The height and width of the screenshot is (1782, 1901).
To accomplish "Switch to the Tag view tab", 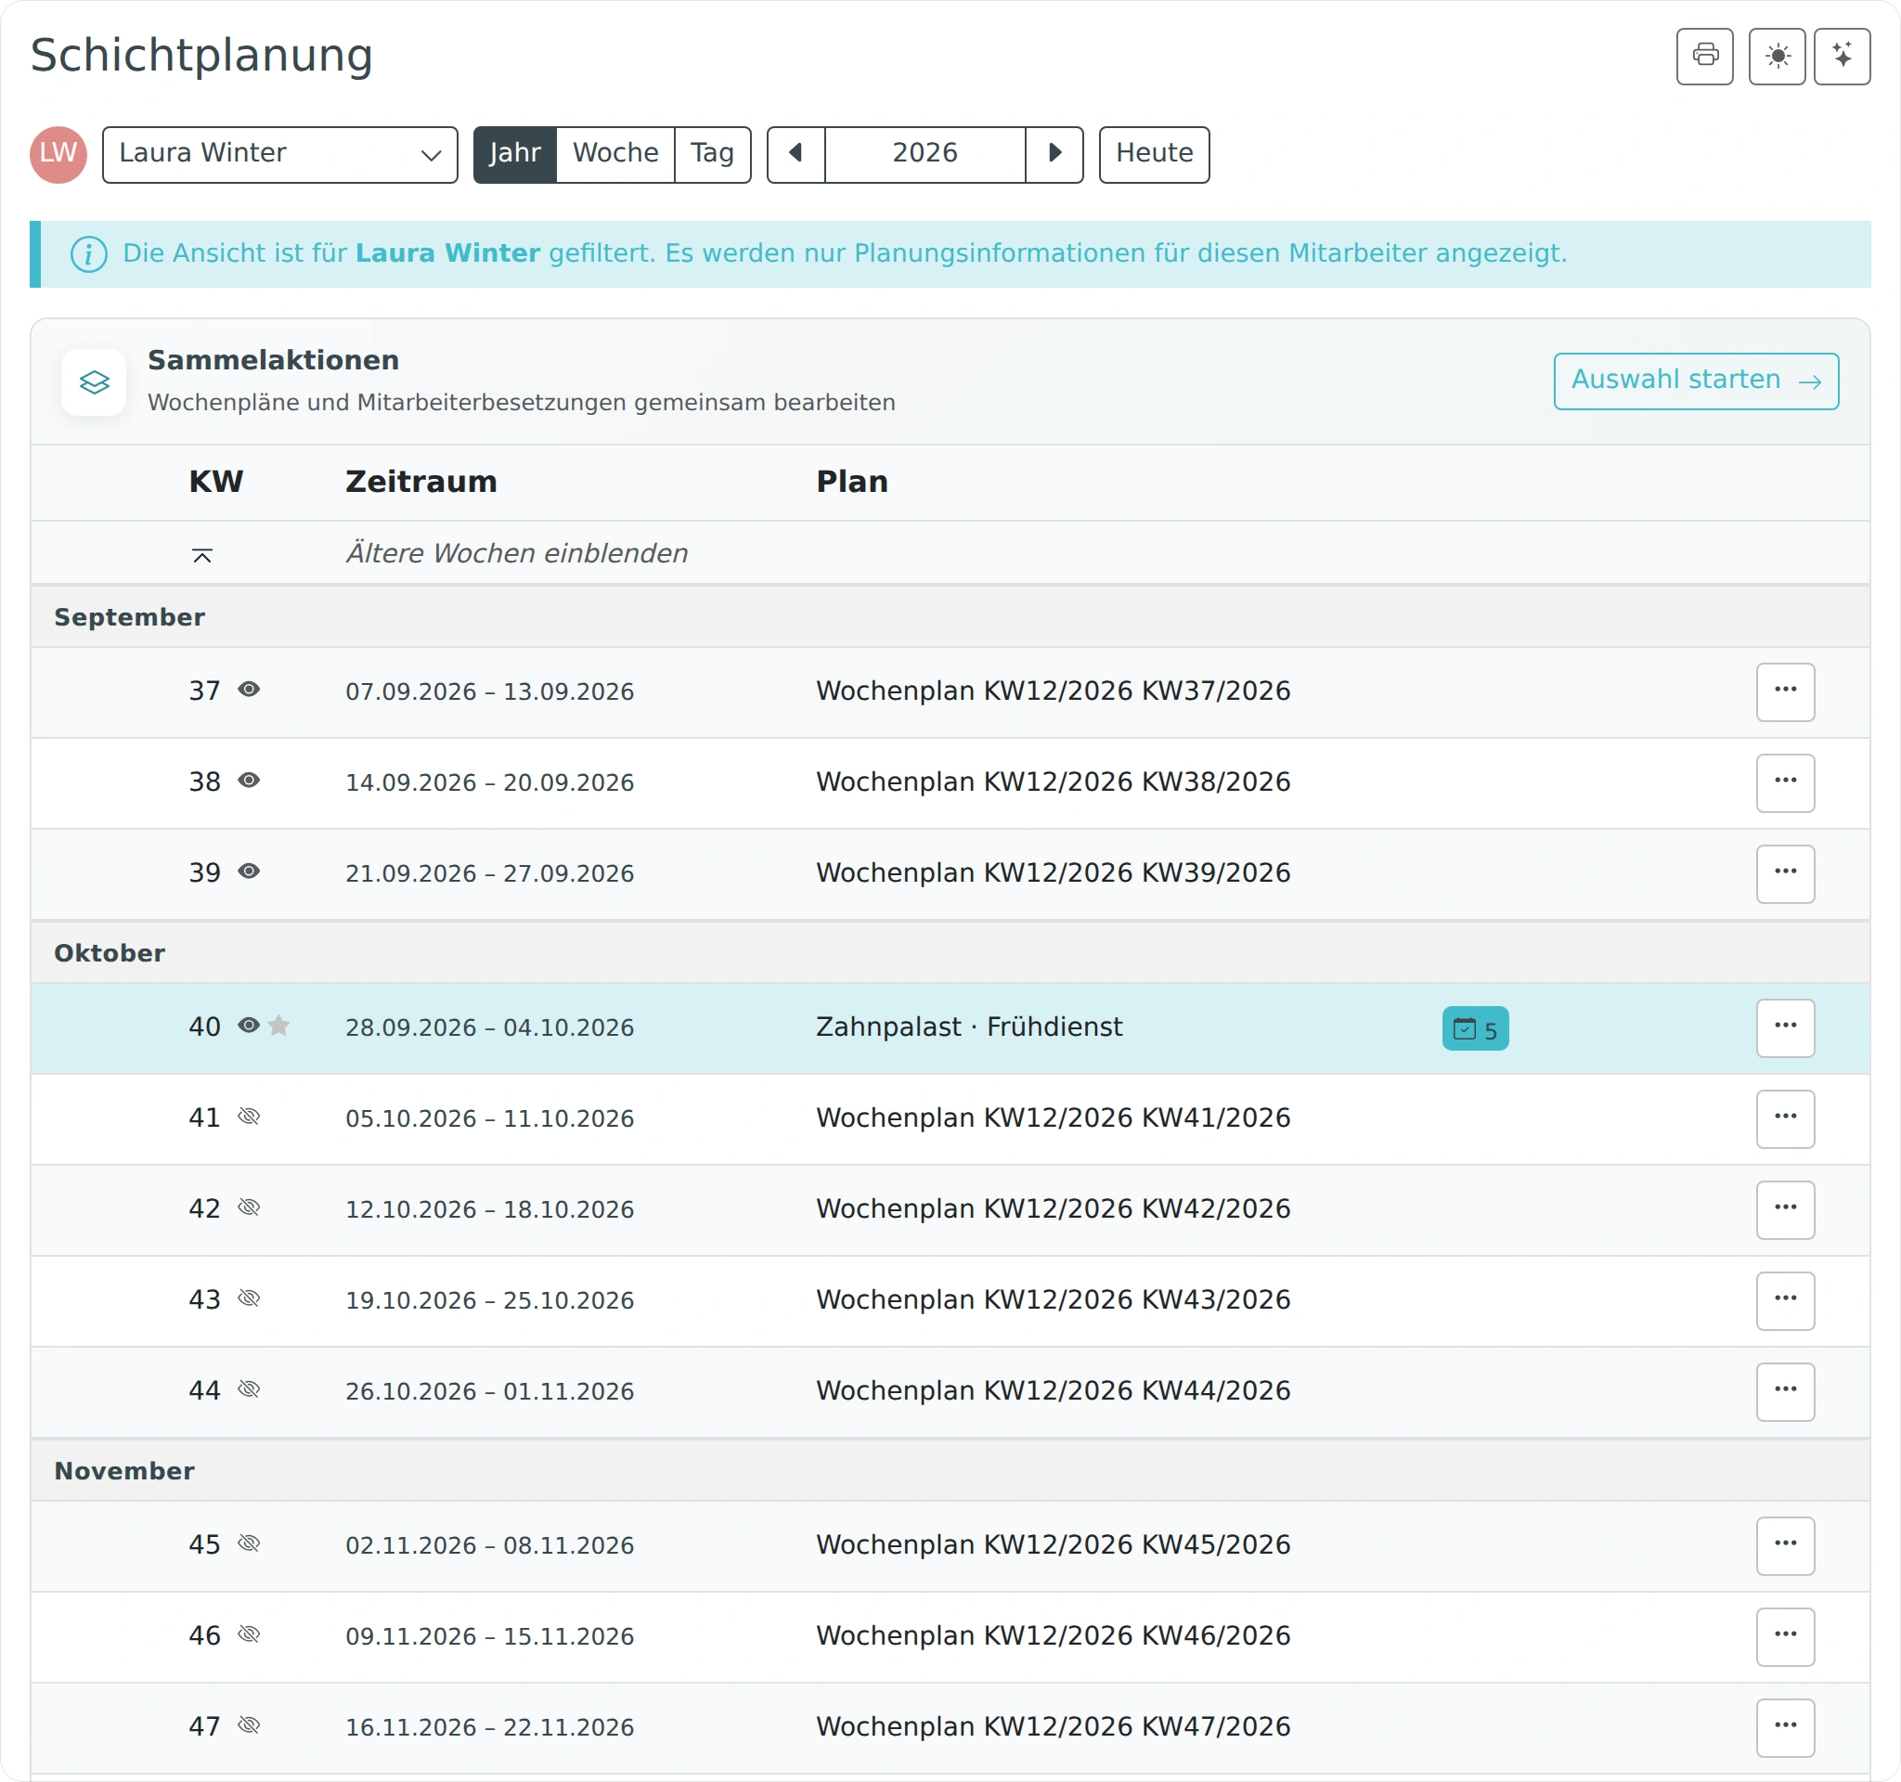I will pyautogui.click(x=712, y=154).
